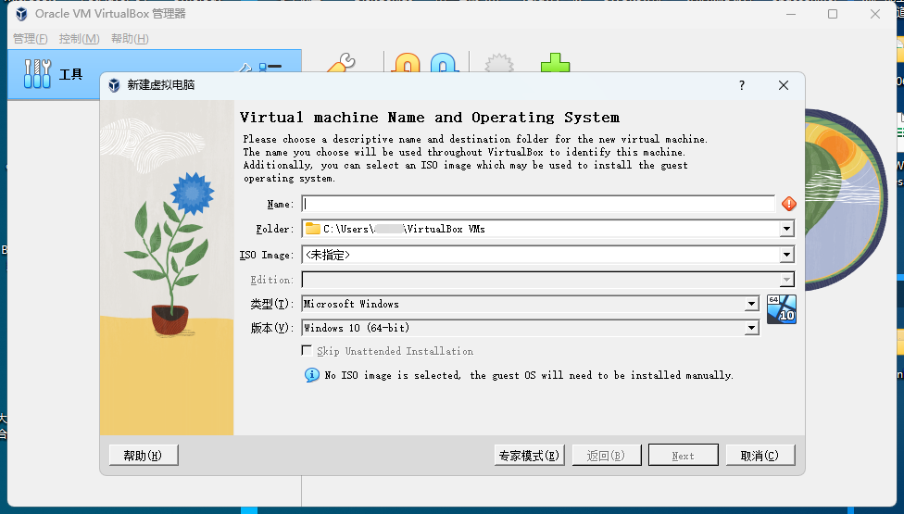This screenshot has width=904, height=514.
Task: Click the Name text input field
Action: click(538, 204)
